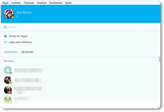
Task: Click the magnifying glass search icon
Action: click(5, 27)
